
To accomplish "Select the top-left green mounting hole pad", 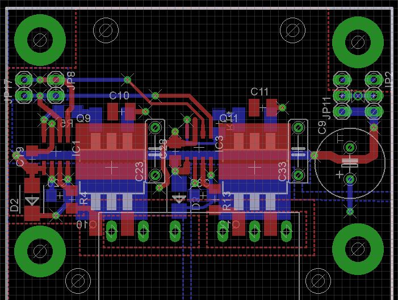I will point(40,40).
